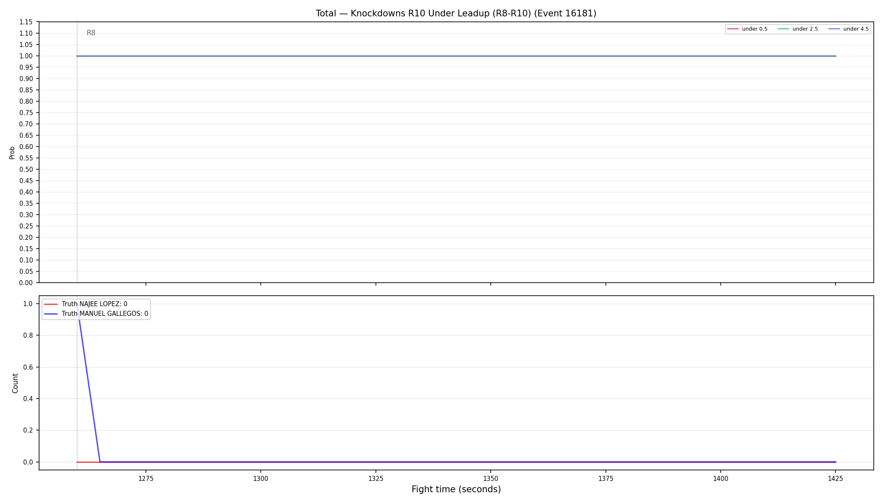Click the 0.8 tick on Count axis
The width and height of the screenshot is (883, 504).
(28, 336)
